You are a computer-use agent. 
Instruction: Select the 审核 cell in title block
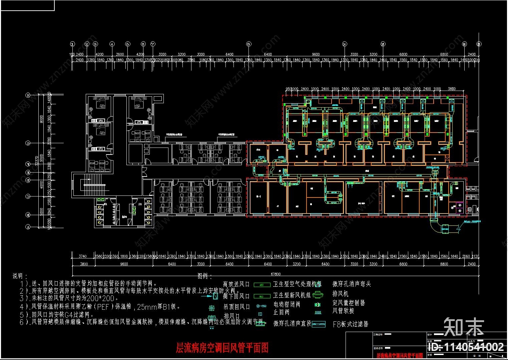tap(447, 355)
